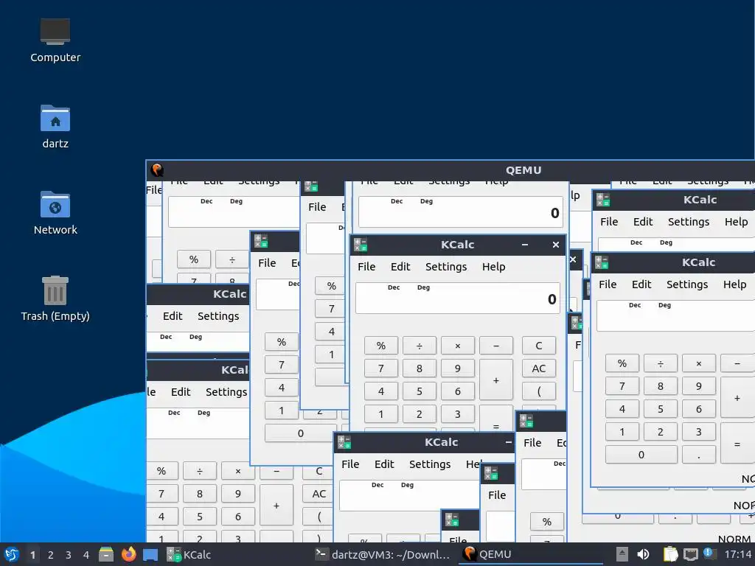The width and height of the screenshot is (755, 566).
Task: Open the application menu in the taskbar
Action: pos(12,554)
